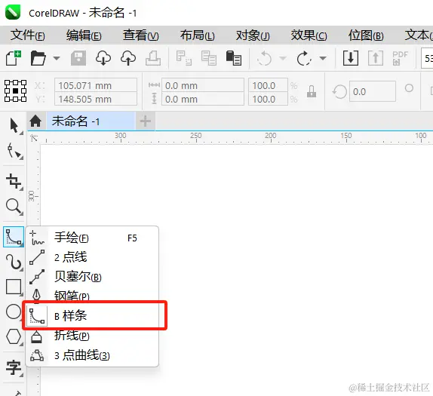Click the object width field 0.0 mm

[x=203, y=85]
